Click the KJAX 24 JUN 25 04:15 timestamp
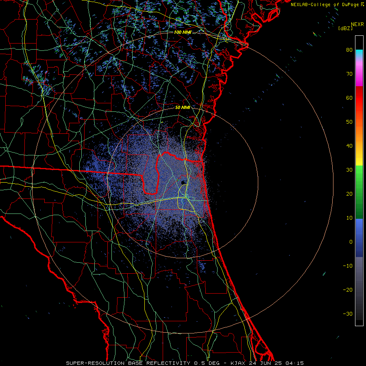The width and height of the screenshot is (366, 366). tap(267, 363)
